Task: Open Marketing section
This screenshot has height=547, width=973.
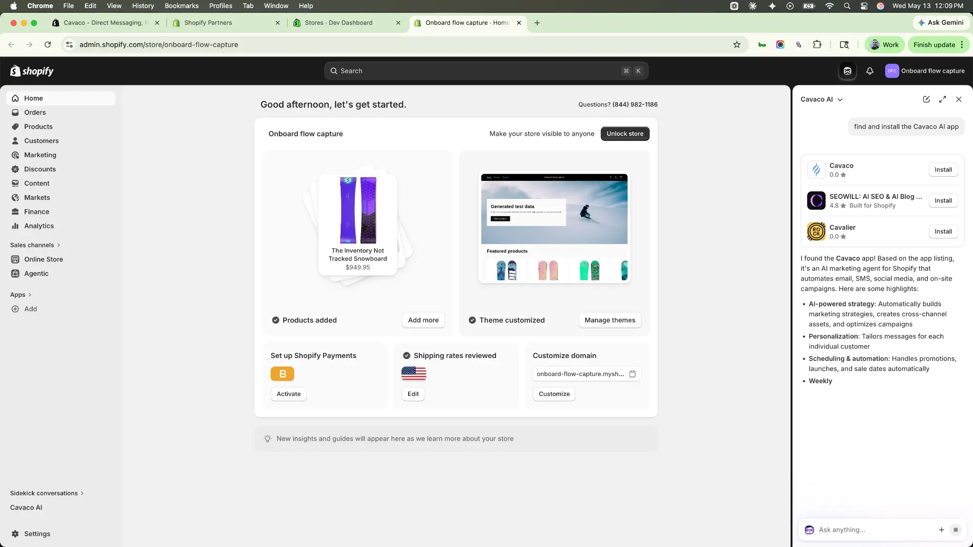Action: pos(61,155)
